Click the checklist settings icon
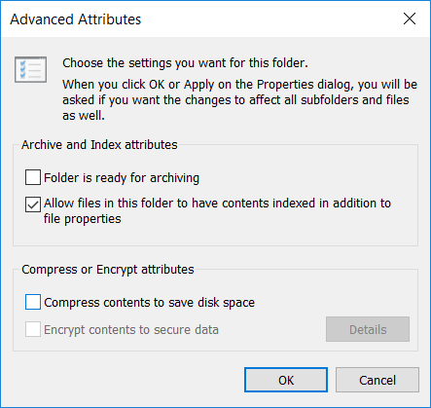 (30, 69)
